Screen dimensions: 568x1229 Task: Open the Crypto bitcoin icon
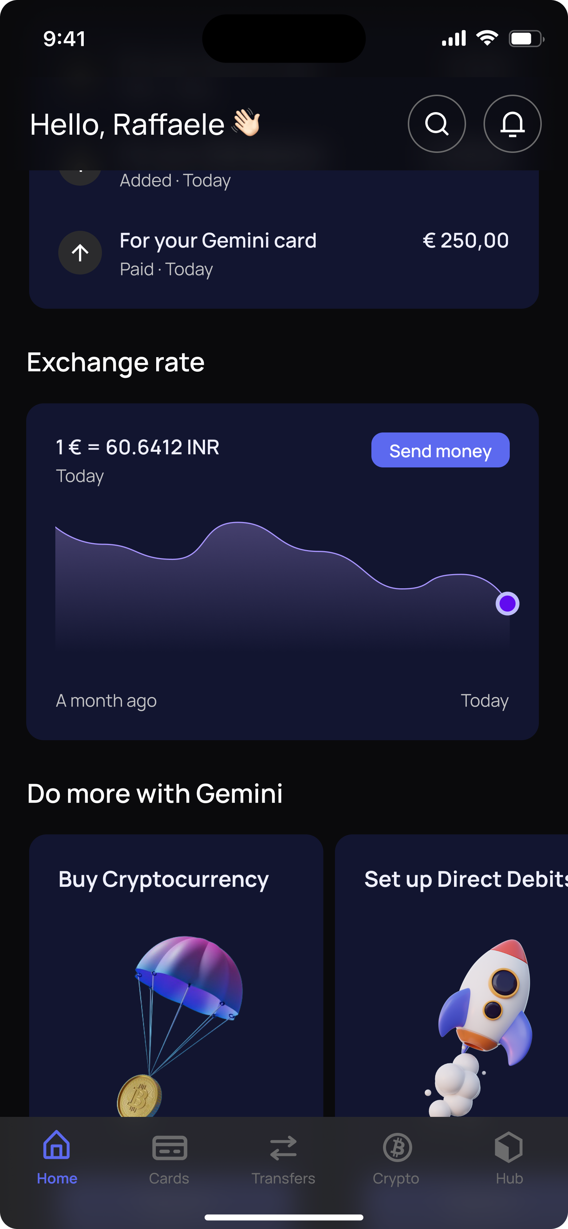click(397, 1147)
